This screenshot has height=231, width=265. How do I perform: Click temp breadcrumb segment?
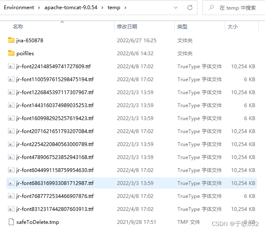tap(114, 8)
